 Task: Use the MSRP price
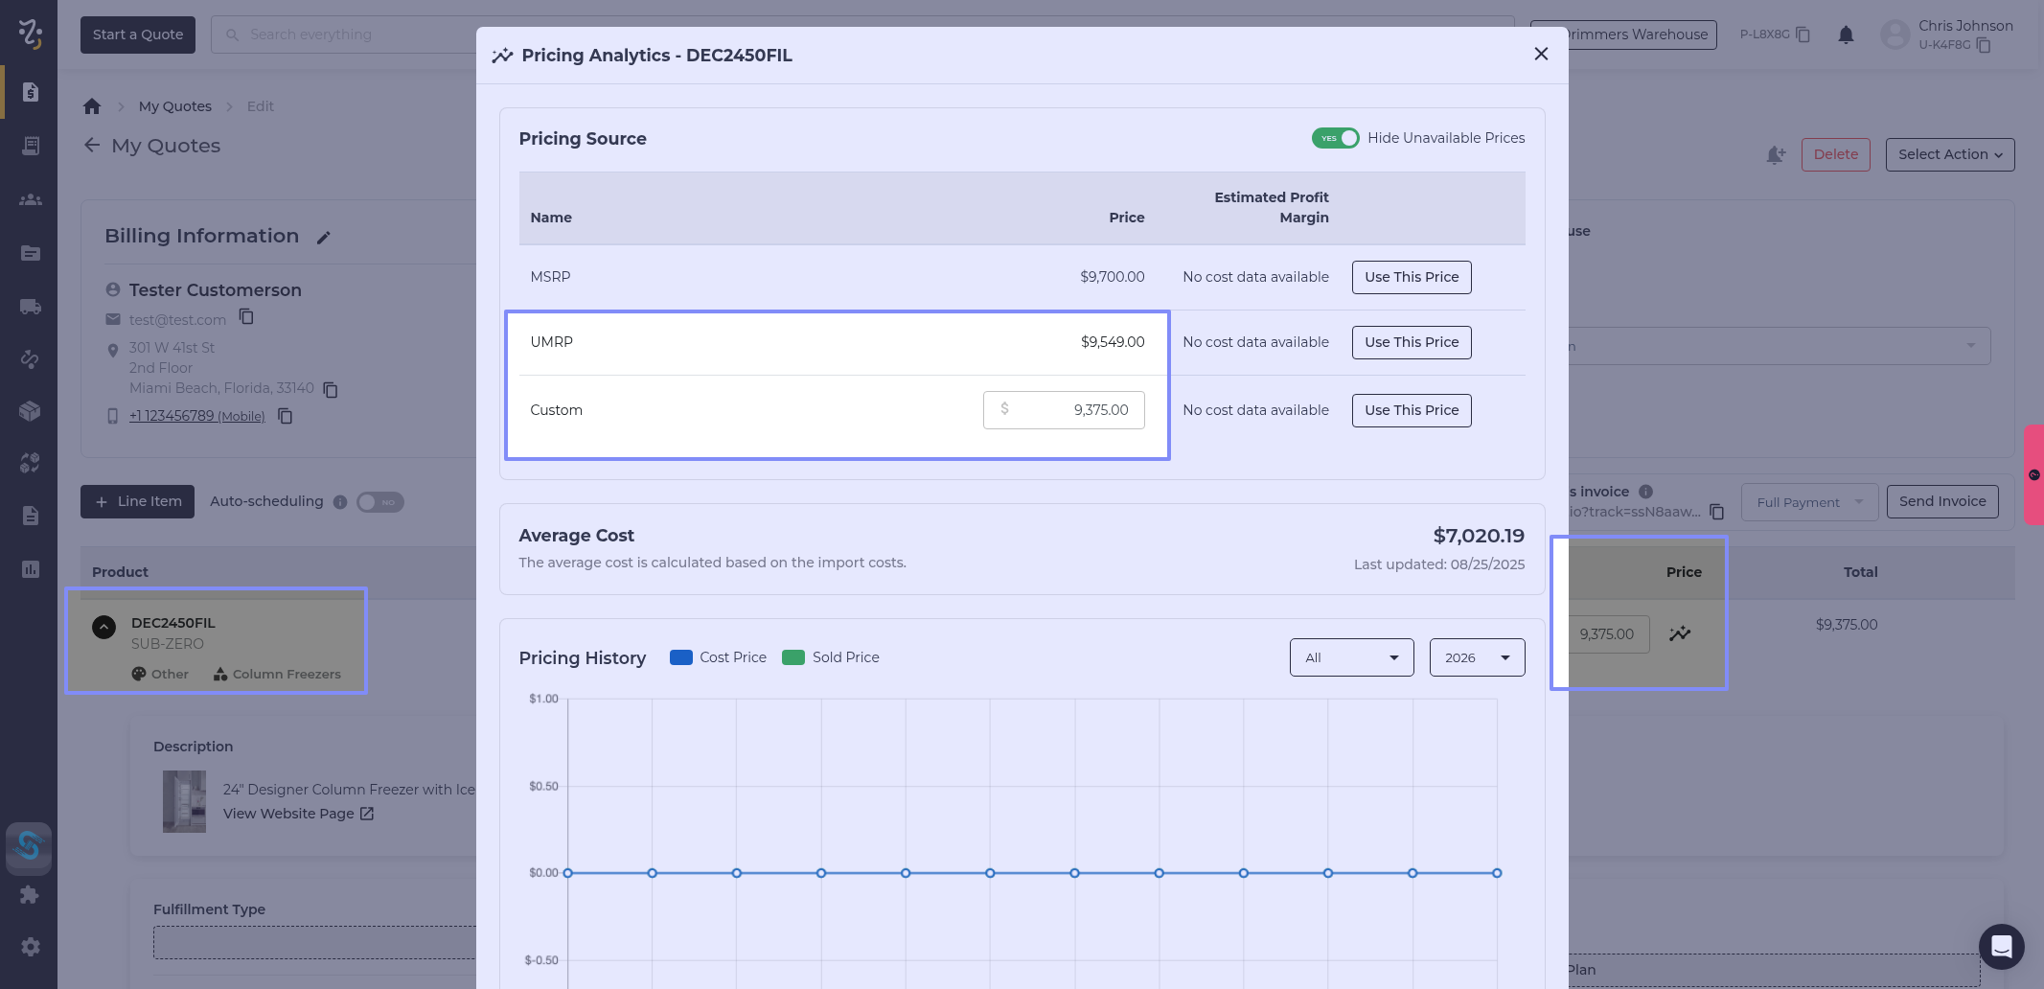click(1411, 277)
